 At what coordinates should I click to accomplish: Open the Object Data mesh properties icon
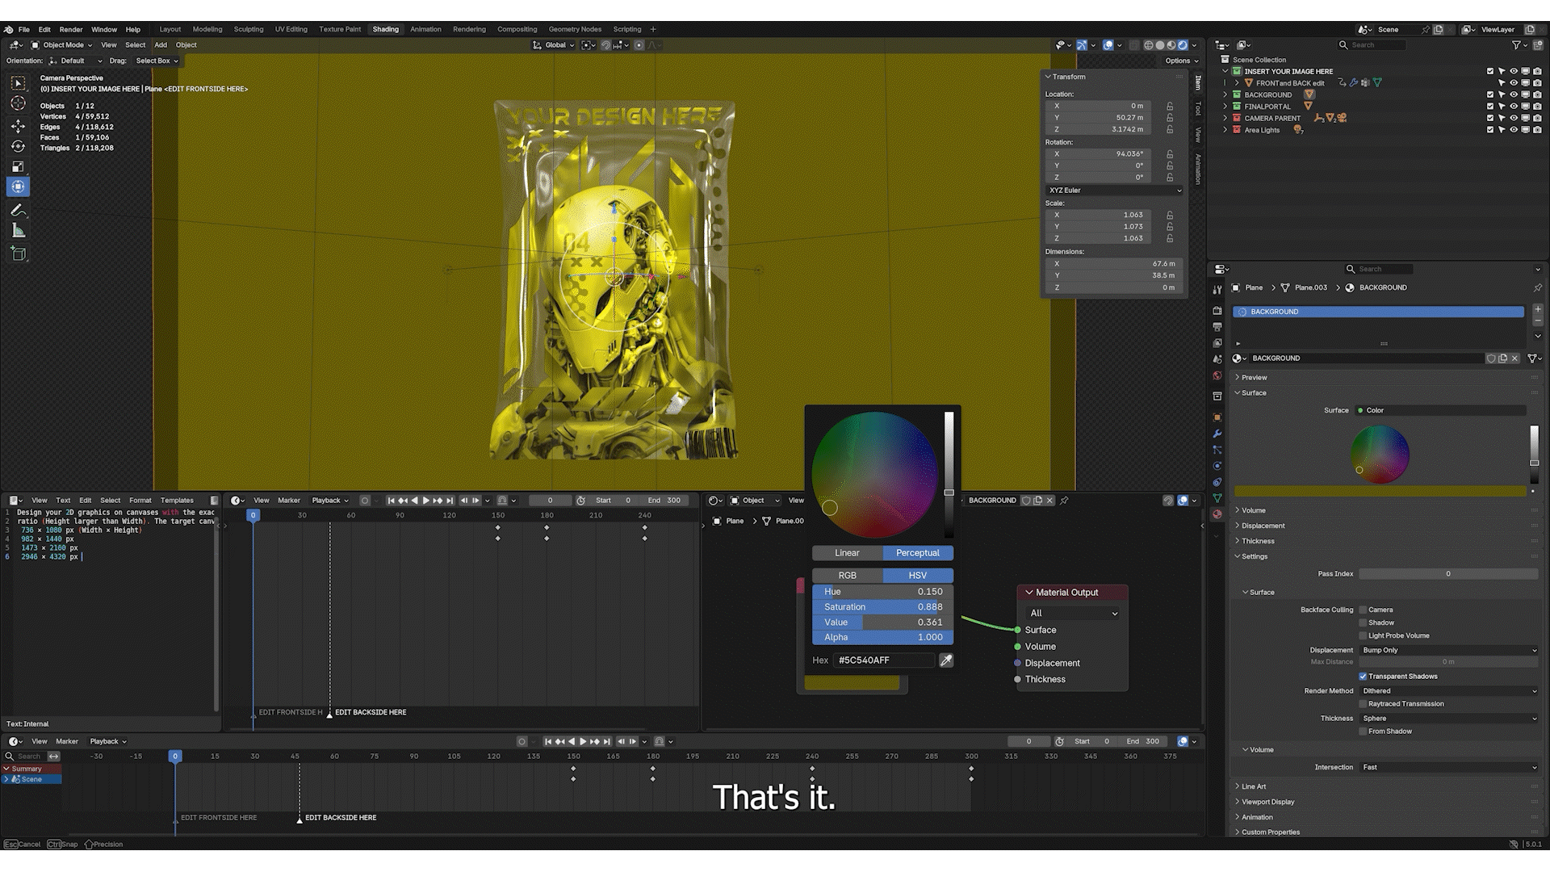[x=1217, y=498]
